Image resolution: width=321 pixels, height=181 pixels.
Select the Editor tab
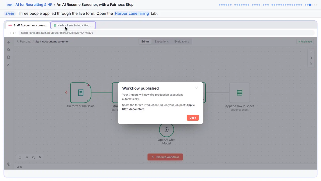(145, 41)
